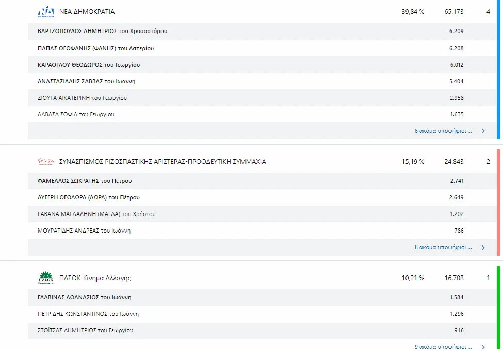Click the 39,84 % percentage for Νέα Δημοκρατία

click(413, 12)
